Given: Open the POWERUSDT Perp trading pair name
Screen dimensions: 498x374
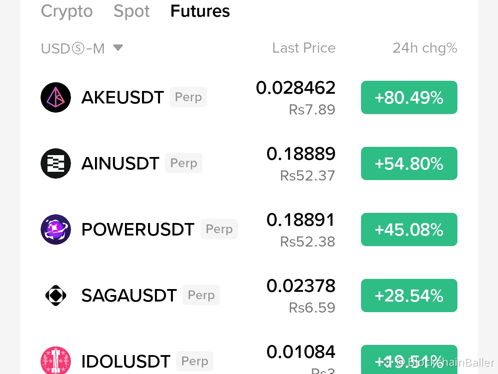Looking at the screenshot, I should point(137,229).
